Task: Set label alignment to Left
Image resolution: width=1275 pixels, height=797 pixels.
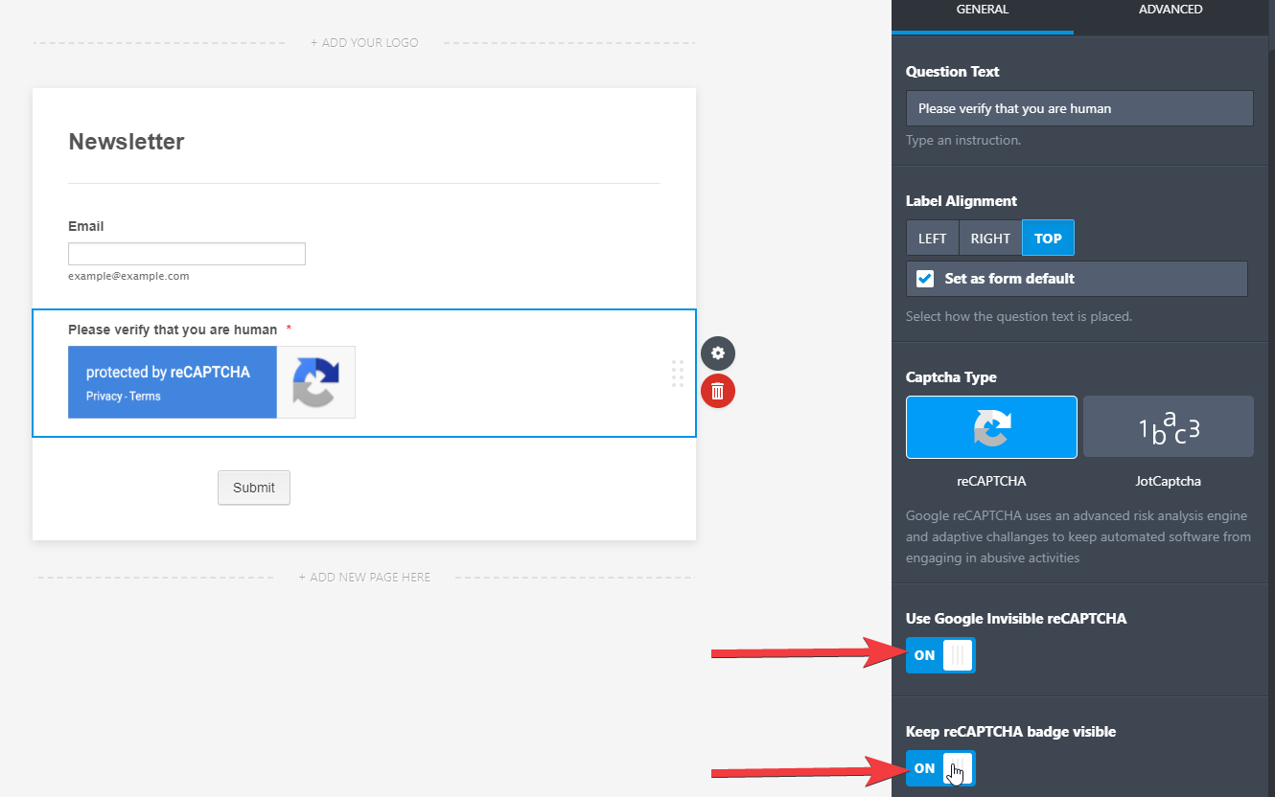Action: coord(932,239)
